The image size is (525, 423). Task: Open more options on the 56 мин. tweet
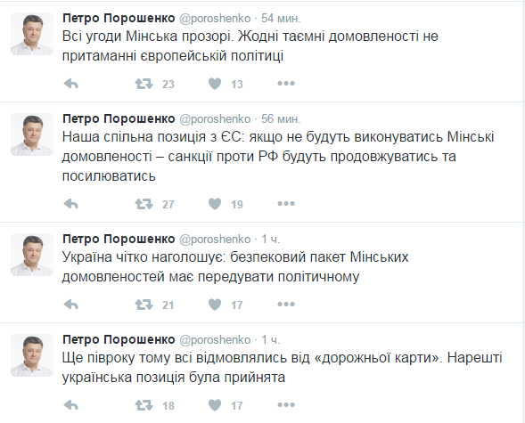tap(286, 203)
